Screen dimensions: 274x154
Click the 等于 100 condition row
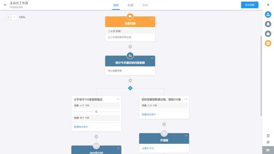tap(96, 118)
